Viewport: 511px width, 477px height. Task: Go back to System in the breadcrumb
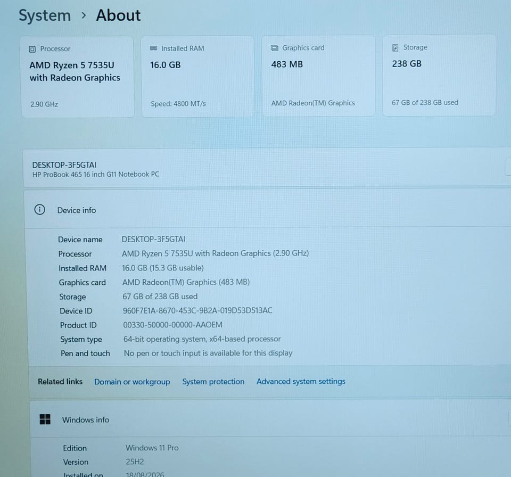[x=45, y=15]
